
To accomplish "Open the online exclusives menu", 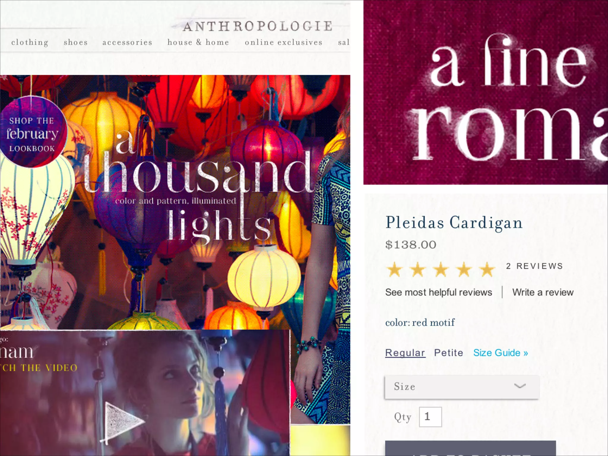I will coord(284,42).
